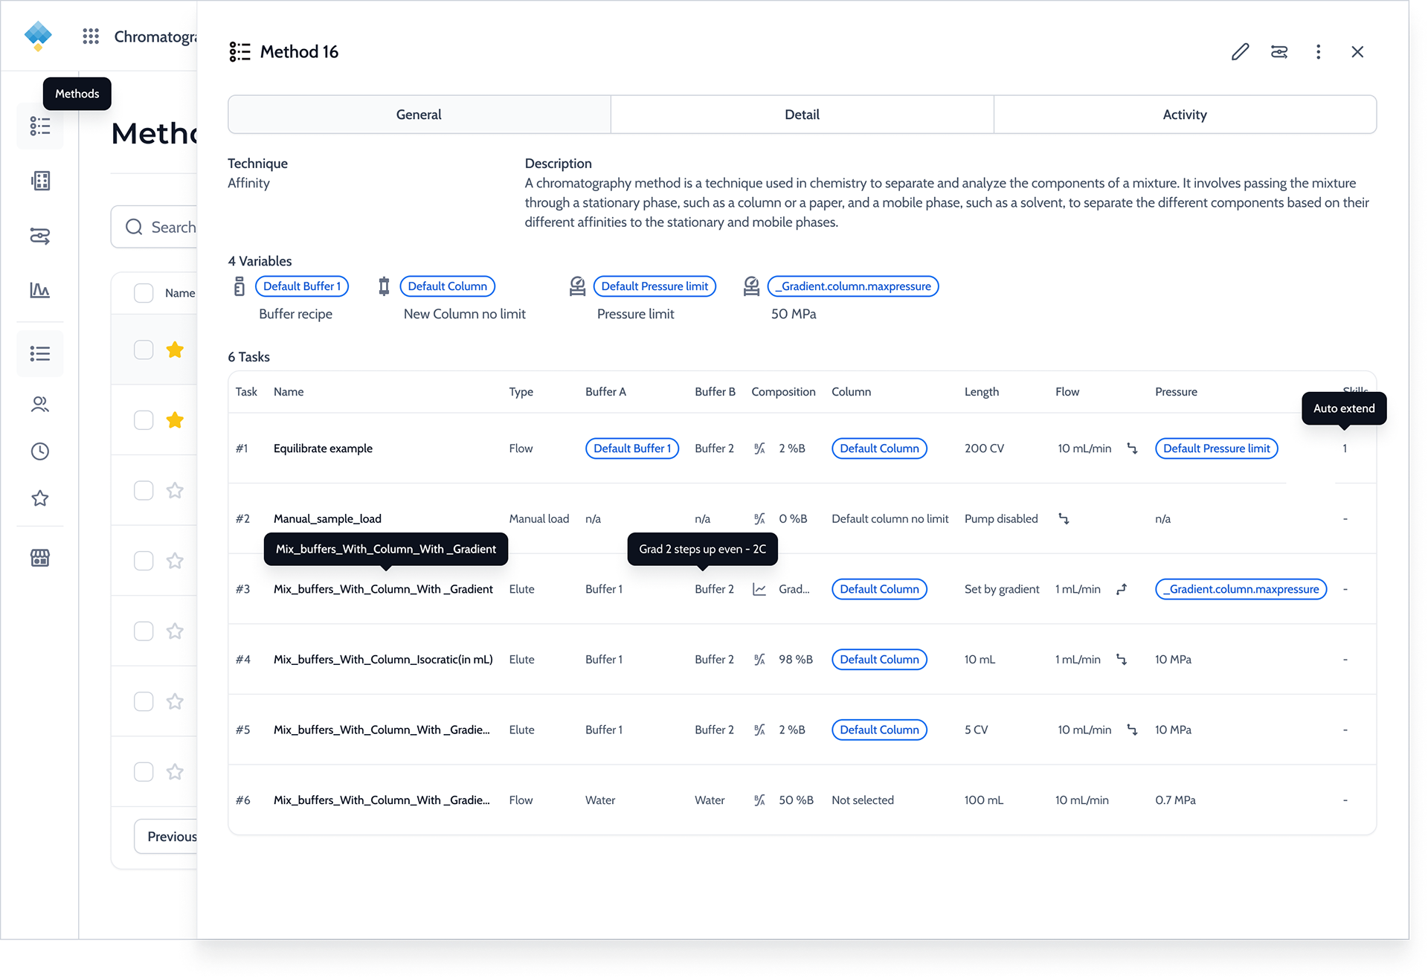Click the column variable icon

(384, 286)
